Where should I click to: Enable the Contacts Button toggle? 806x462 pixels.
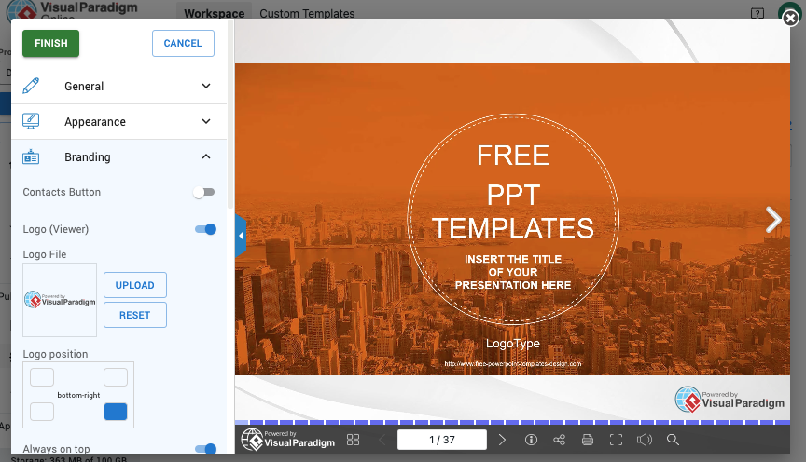(204, 192)
